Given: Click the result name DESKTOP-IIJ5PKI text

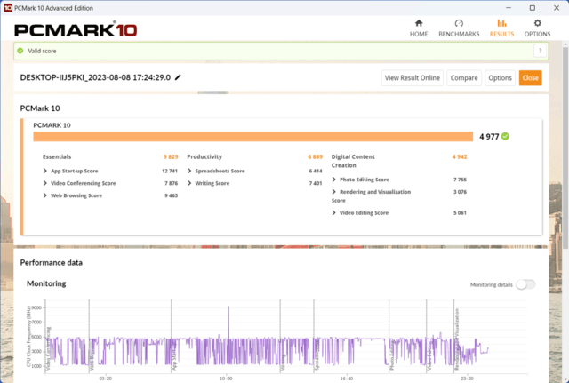Looking at the screenshot, I should tap(95, 77).
